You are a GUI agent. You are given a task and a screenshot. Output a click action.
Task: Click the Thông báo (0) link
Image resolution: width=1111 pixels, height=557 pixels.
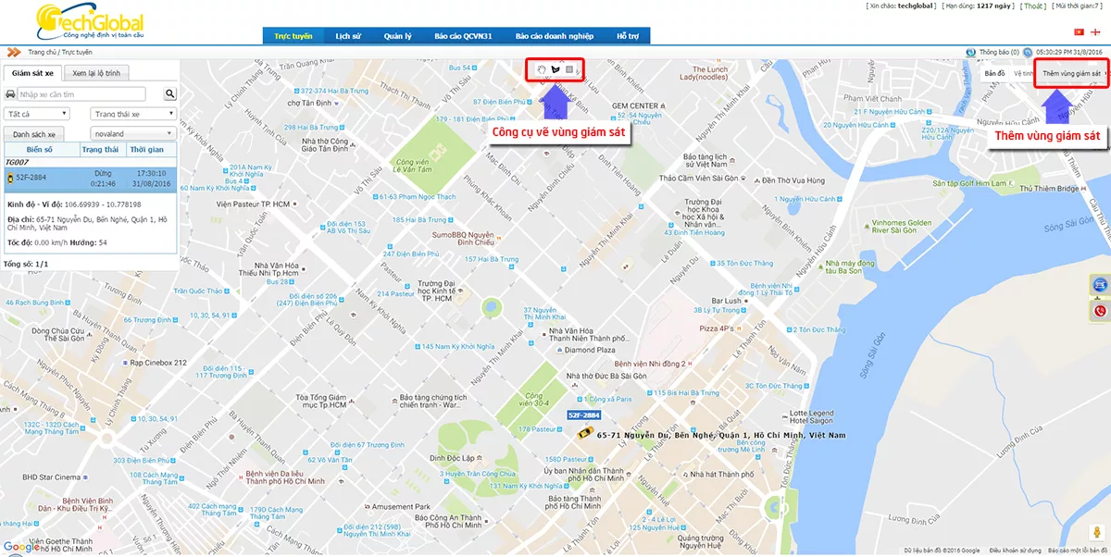[999, 53]
